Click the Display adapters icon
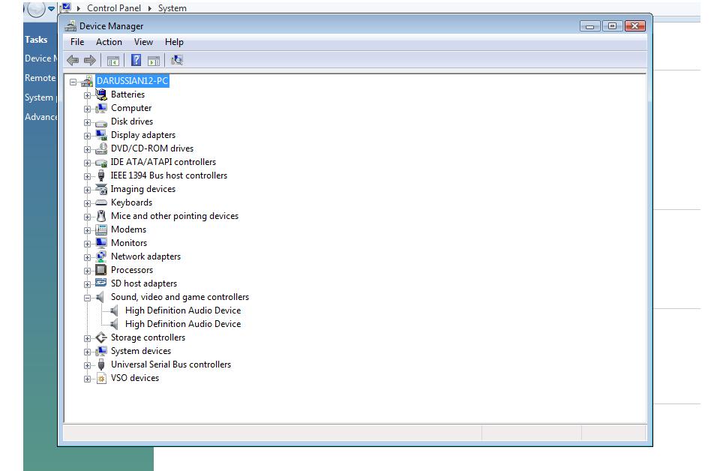 [x=101, y=135]
